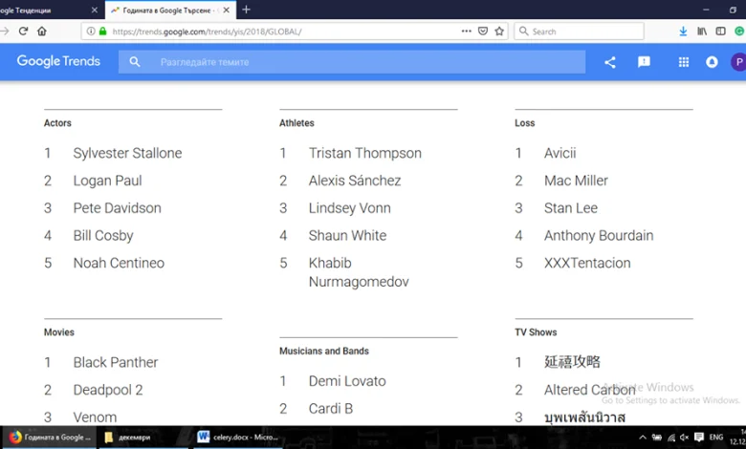
Task: Open the first TV Shows entry 延禧攻略
Action: click(x=572, y=362)
